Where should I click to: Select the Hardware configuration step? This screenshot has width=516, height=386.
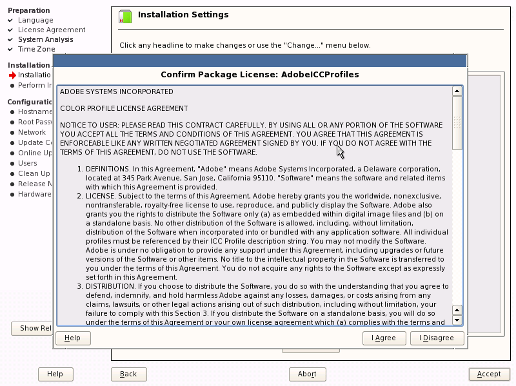coord(35,194)
